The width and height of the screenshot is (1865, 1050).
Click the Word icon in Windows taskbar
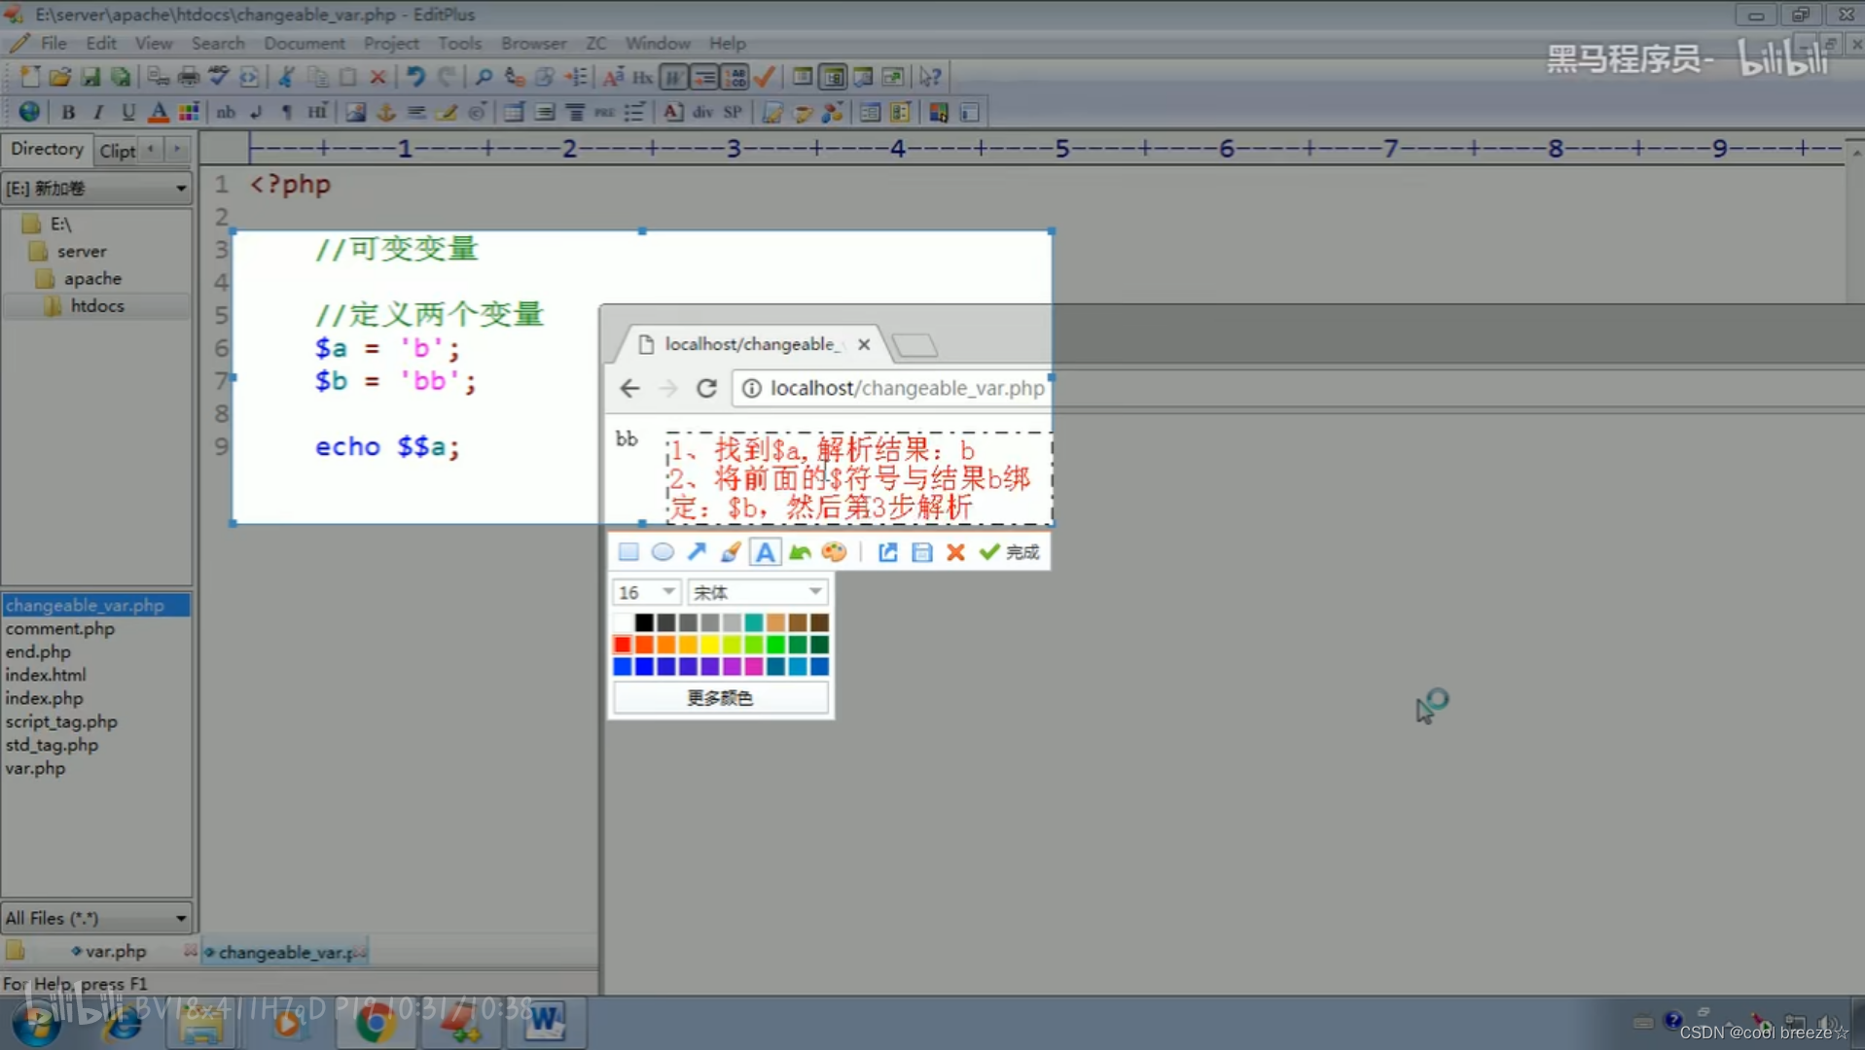[546, 1022]
